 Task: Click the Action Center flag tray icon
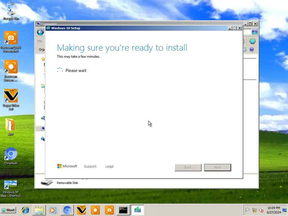click(x=247, y=210)
